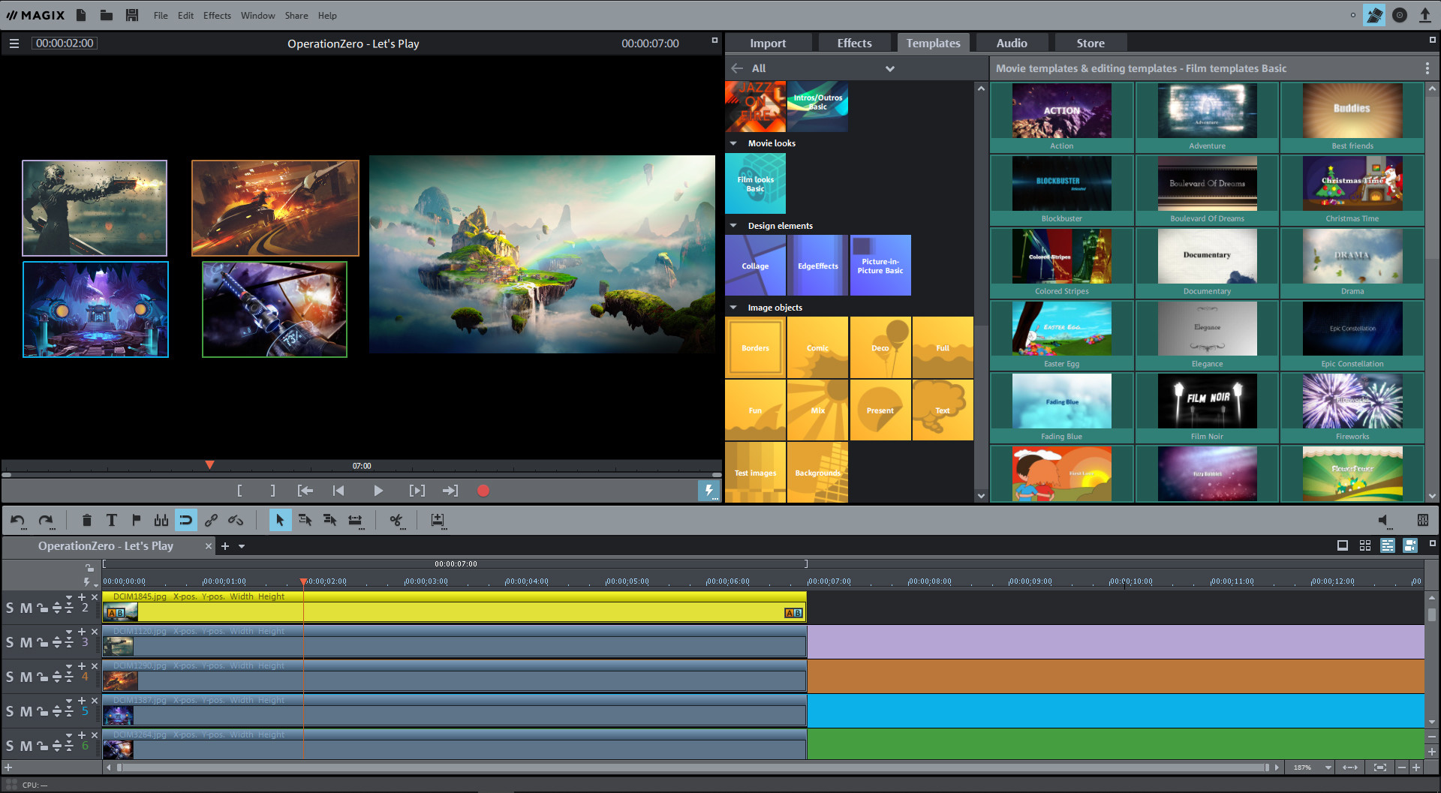Viewport: 1441px width, 793px height.
Task: Click the delete object trash icon
Action: click(x=87, y=520)
